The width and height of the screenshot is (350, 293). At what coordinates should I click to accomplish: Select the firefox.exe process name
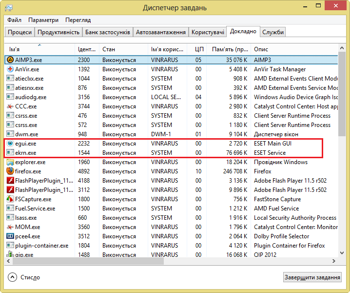coord(28,171)
